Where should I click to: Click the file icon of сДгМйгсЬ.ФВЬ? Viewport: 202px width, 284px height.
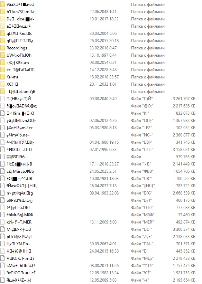[2, 171]
